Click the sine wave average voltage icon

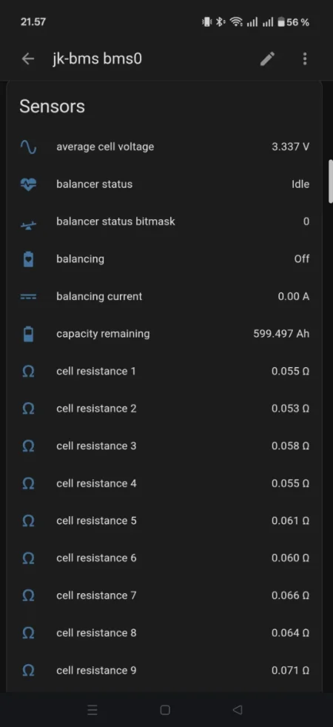coord(28,147)
